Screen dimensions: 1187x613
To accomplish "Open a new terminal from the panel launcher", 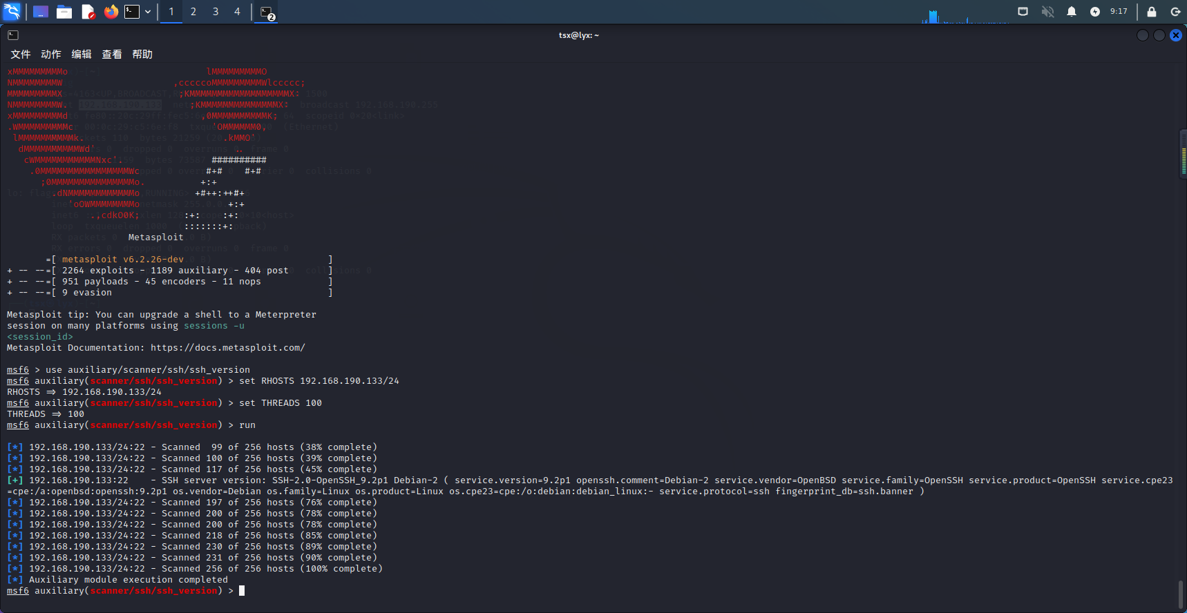I will tap(132, 12).
